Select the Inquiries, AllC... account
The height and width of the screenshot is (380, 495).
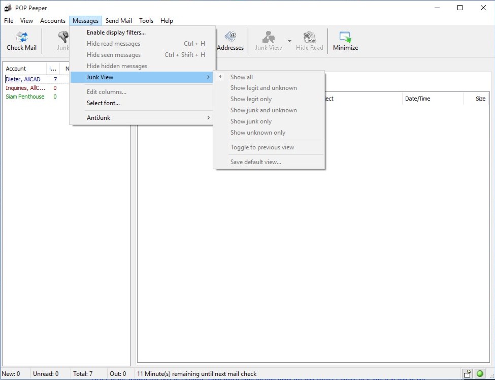25,88
